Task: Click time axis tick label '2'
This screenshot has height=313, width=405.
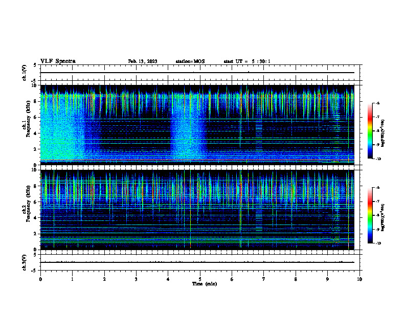Action: coord(104,279)
